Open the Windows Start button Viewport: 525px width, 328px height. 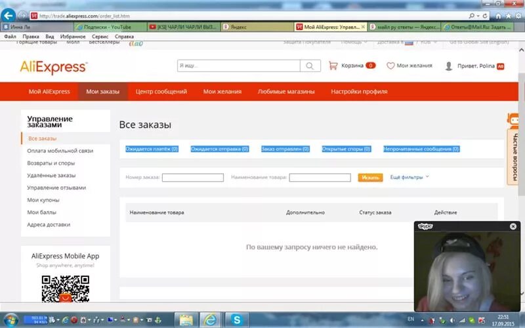(10, 320)
